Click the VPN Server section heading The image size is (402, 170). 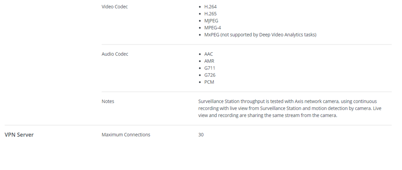tap(19, 135)
